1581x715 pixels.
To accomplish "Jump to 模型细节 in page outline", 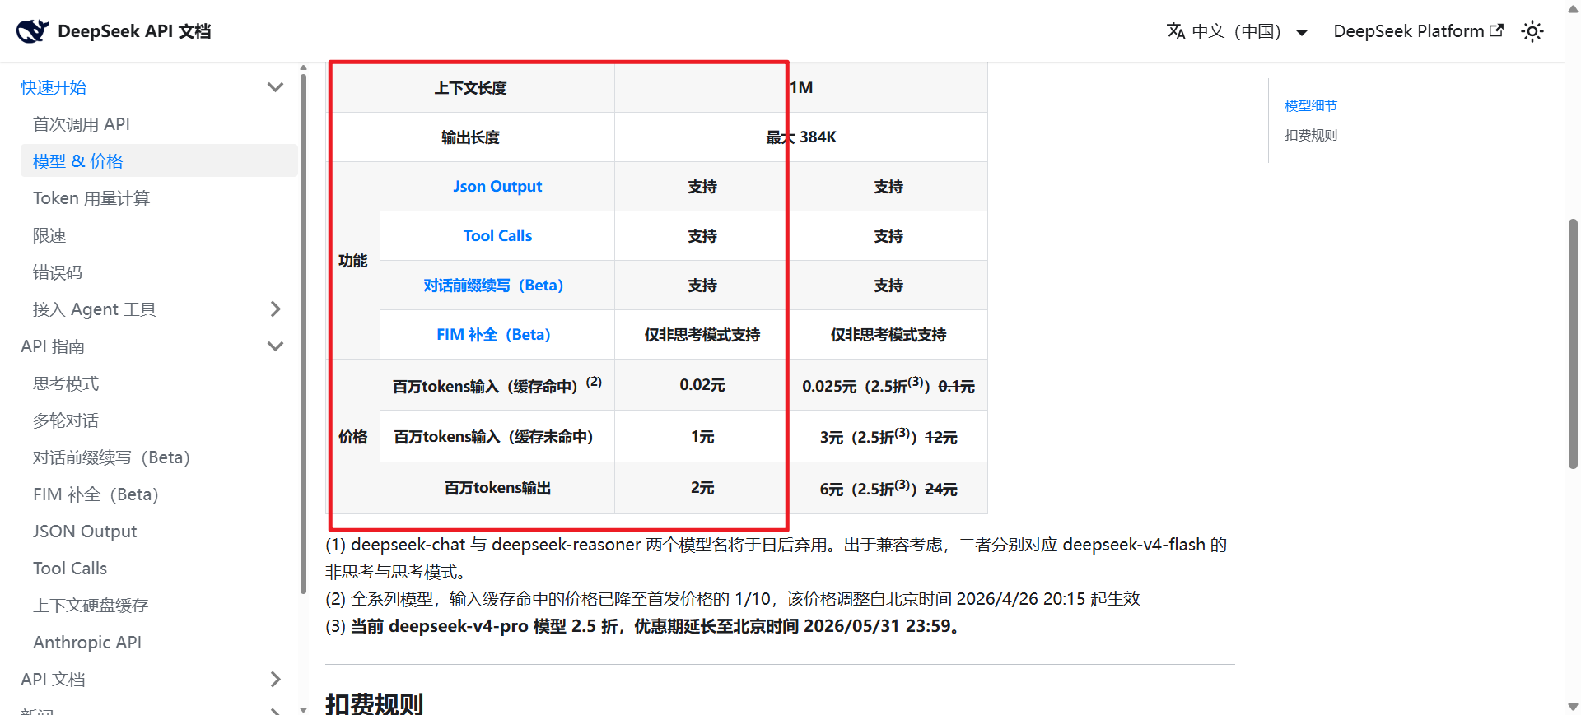I will [x=1311, y=105].
